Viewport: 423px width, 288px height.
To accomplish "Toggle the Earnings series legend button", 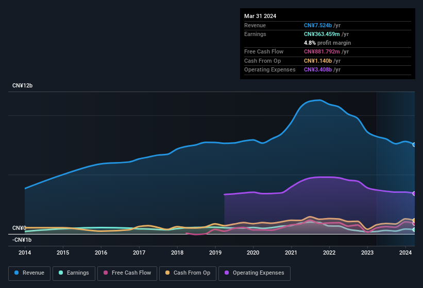I will (74, 273).
